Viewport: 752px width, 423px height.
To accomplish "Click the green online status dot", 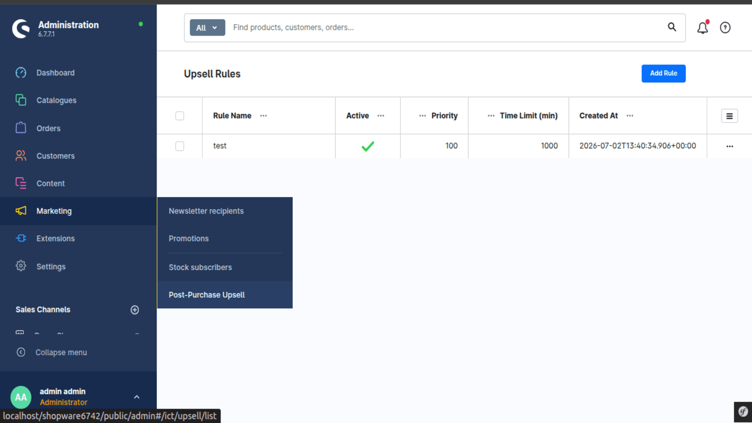I will tap(141, 24).
